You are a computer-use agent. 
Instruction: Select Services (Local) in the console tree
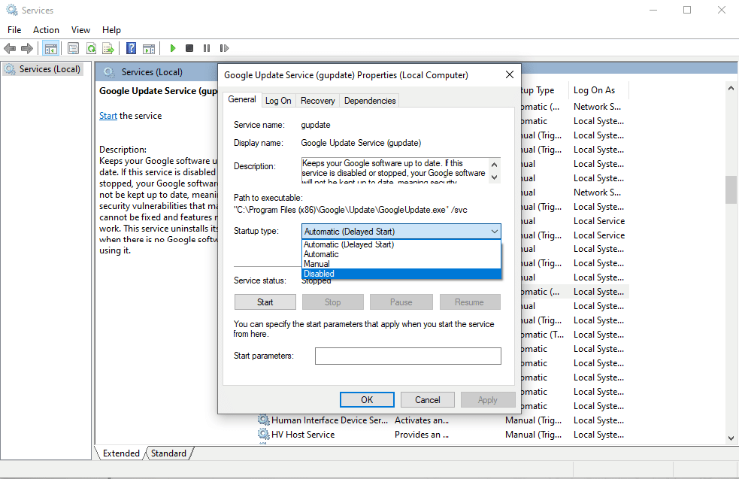pyautogui.click(x=44, y=69)
